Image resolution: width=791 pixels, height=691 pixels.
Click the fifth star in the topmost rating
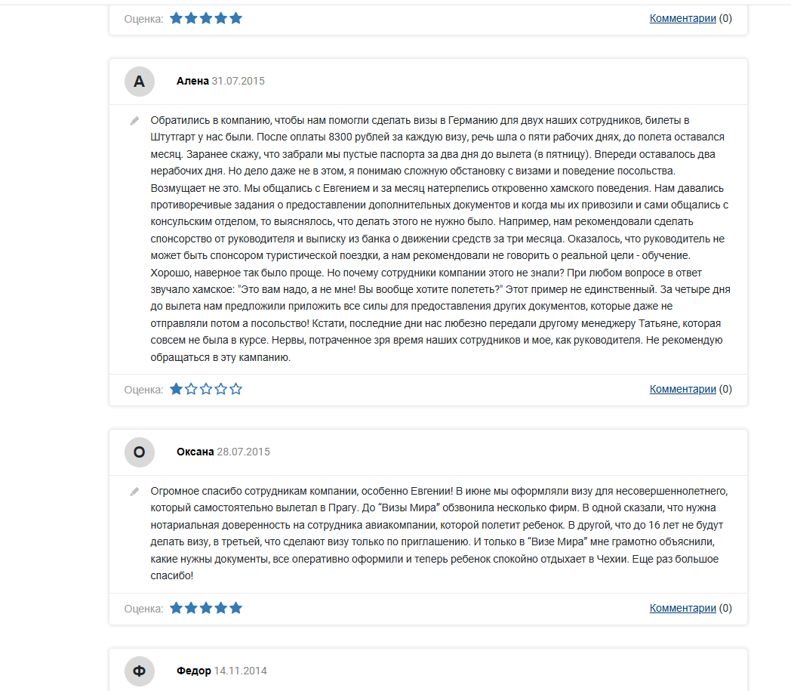click(236, 18)
